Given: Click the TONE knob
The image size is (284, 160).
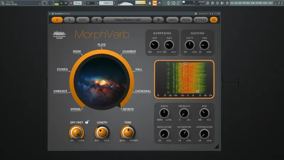Looking at the screenshot, I should click(x=128, y=132).
